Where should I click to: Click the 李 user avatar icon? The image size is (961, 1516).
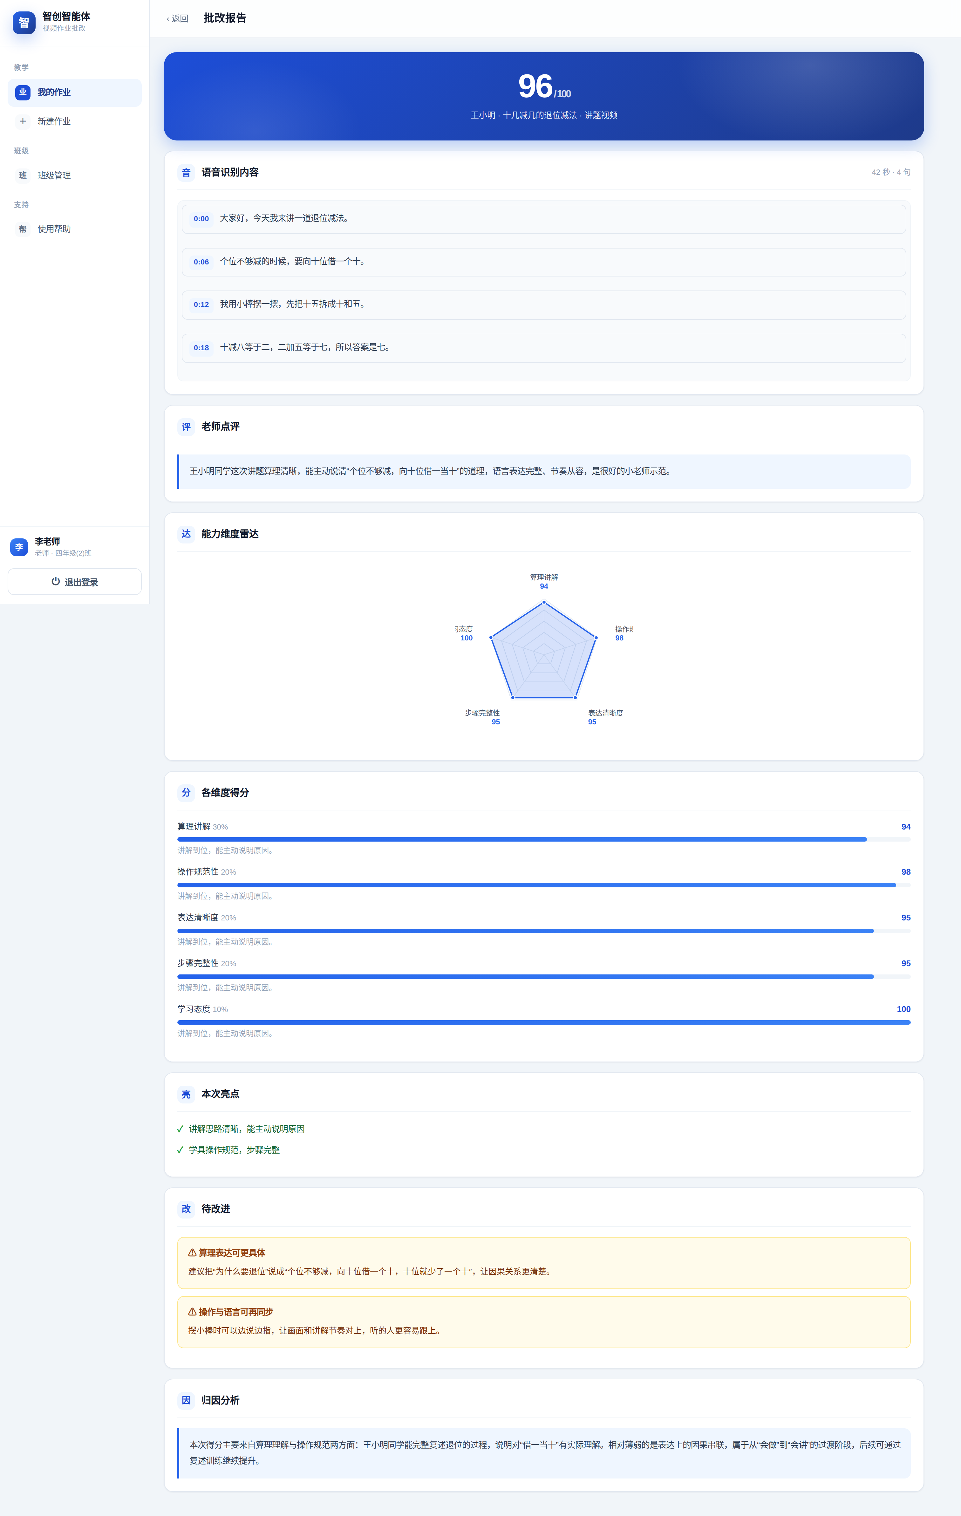(x=19, y=547)
